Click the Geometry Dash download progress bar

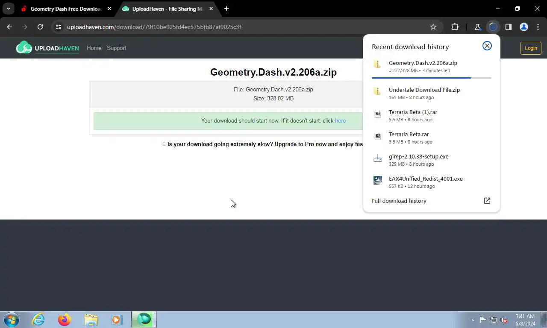pos(432,78)
